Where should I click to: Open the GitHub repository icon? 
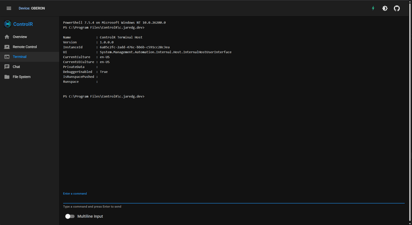point(397,8)
